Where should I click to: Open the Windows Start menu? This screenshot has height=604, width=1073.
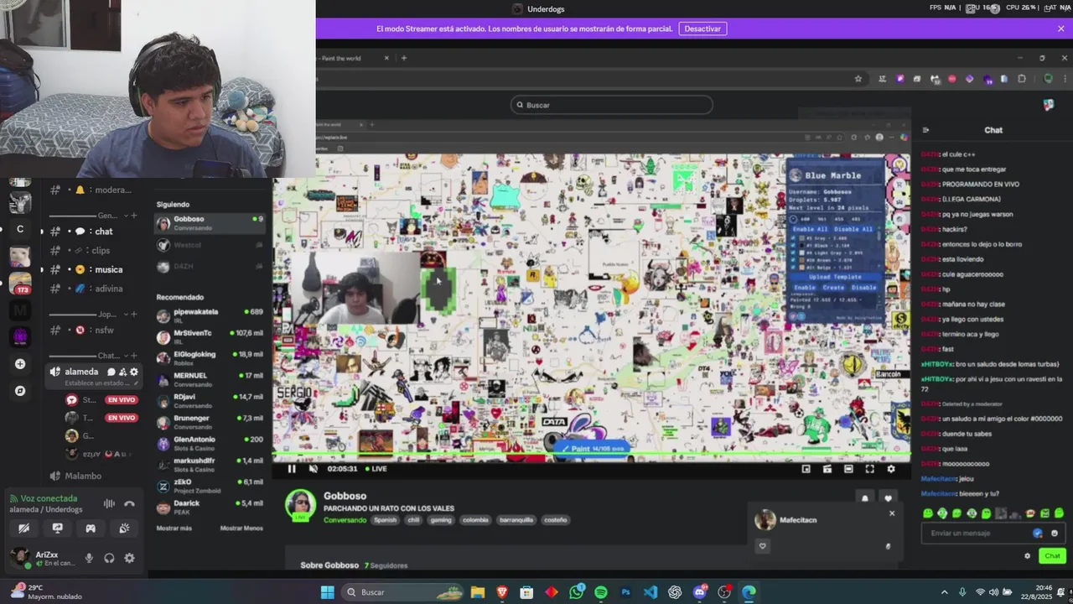point(327,592)
